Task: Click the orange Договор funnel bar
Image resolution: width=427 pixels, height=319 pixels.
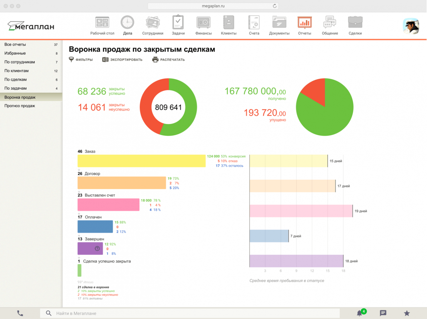Action: coord(122,183)
